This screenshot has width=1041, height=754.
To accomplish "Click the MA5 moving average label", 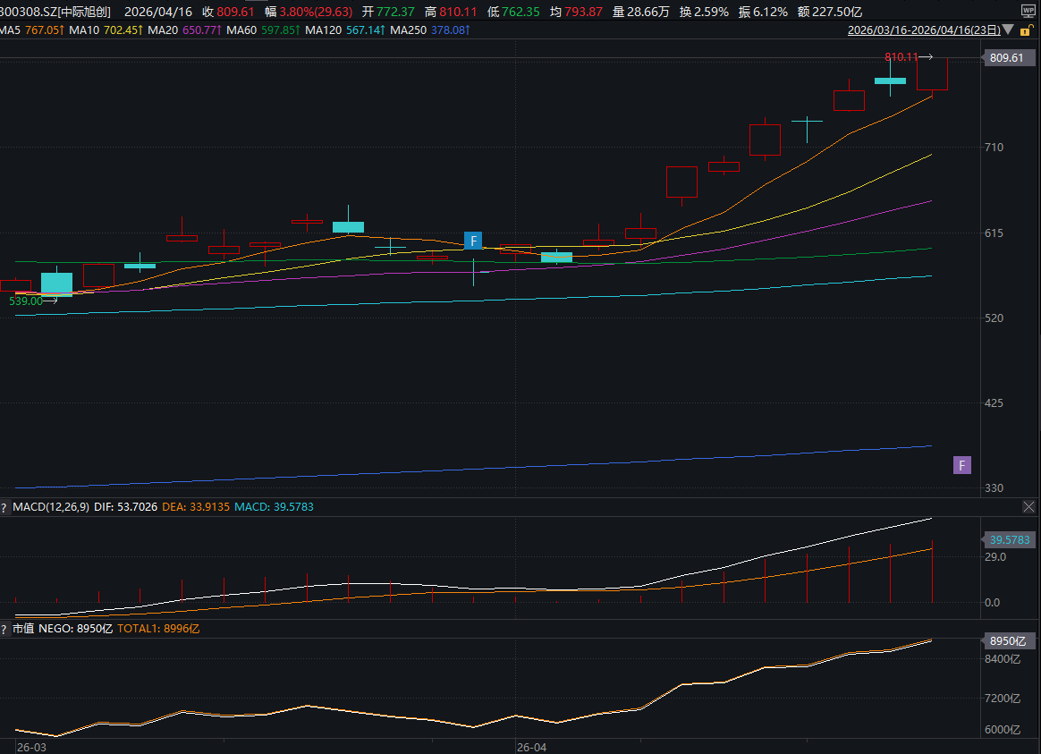I will [11, 30].
